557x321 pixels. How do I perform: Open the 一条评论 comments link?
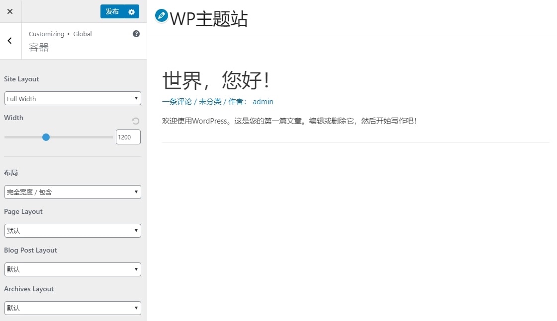177,101
